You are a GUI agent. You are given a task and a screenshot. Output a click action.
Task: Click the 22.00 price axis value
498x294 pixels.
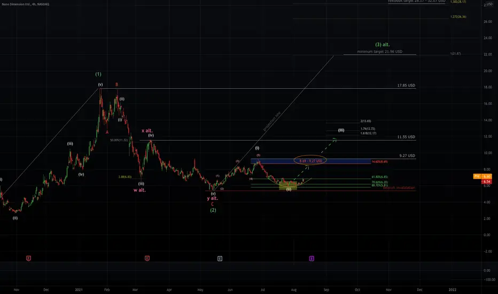coord(487,55)
